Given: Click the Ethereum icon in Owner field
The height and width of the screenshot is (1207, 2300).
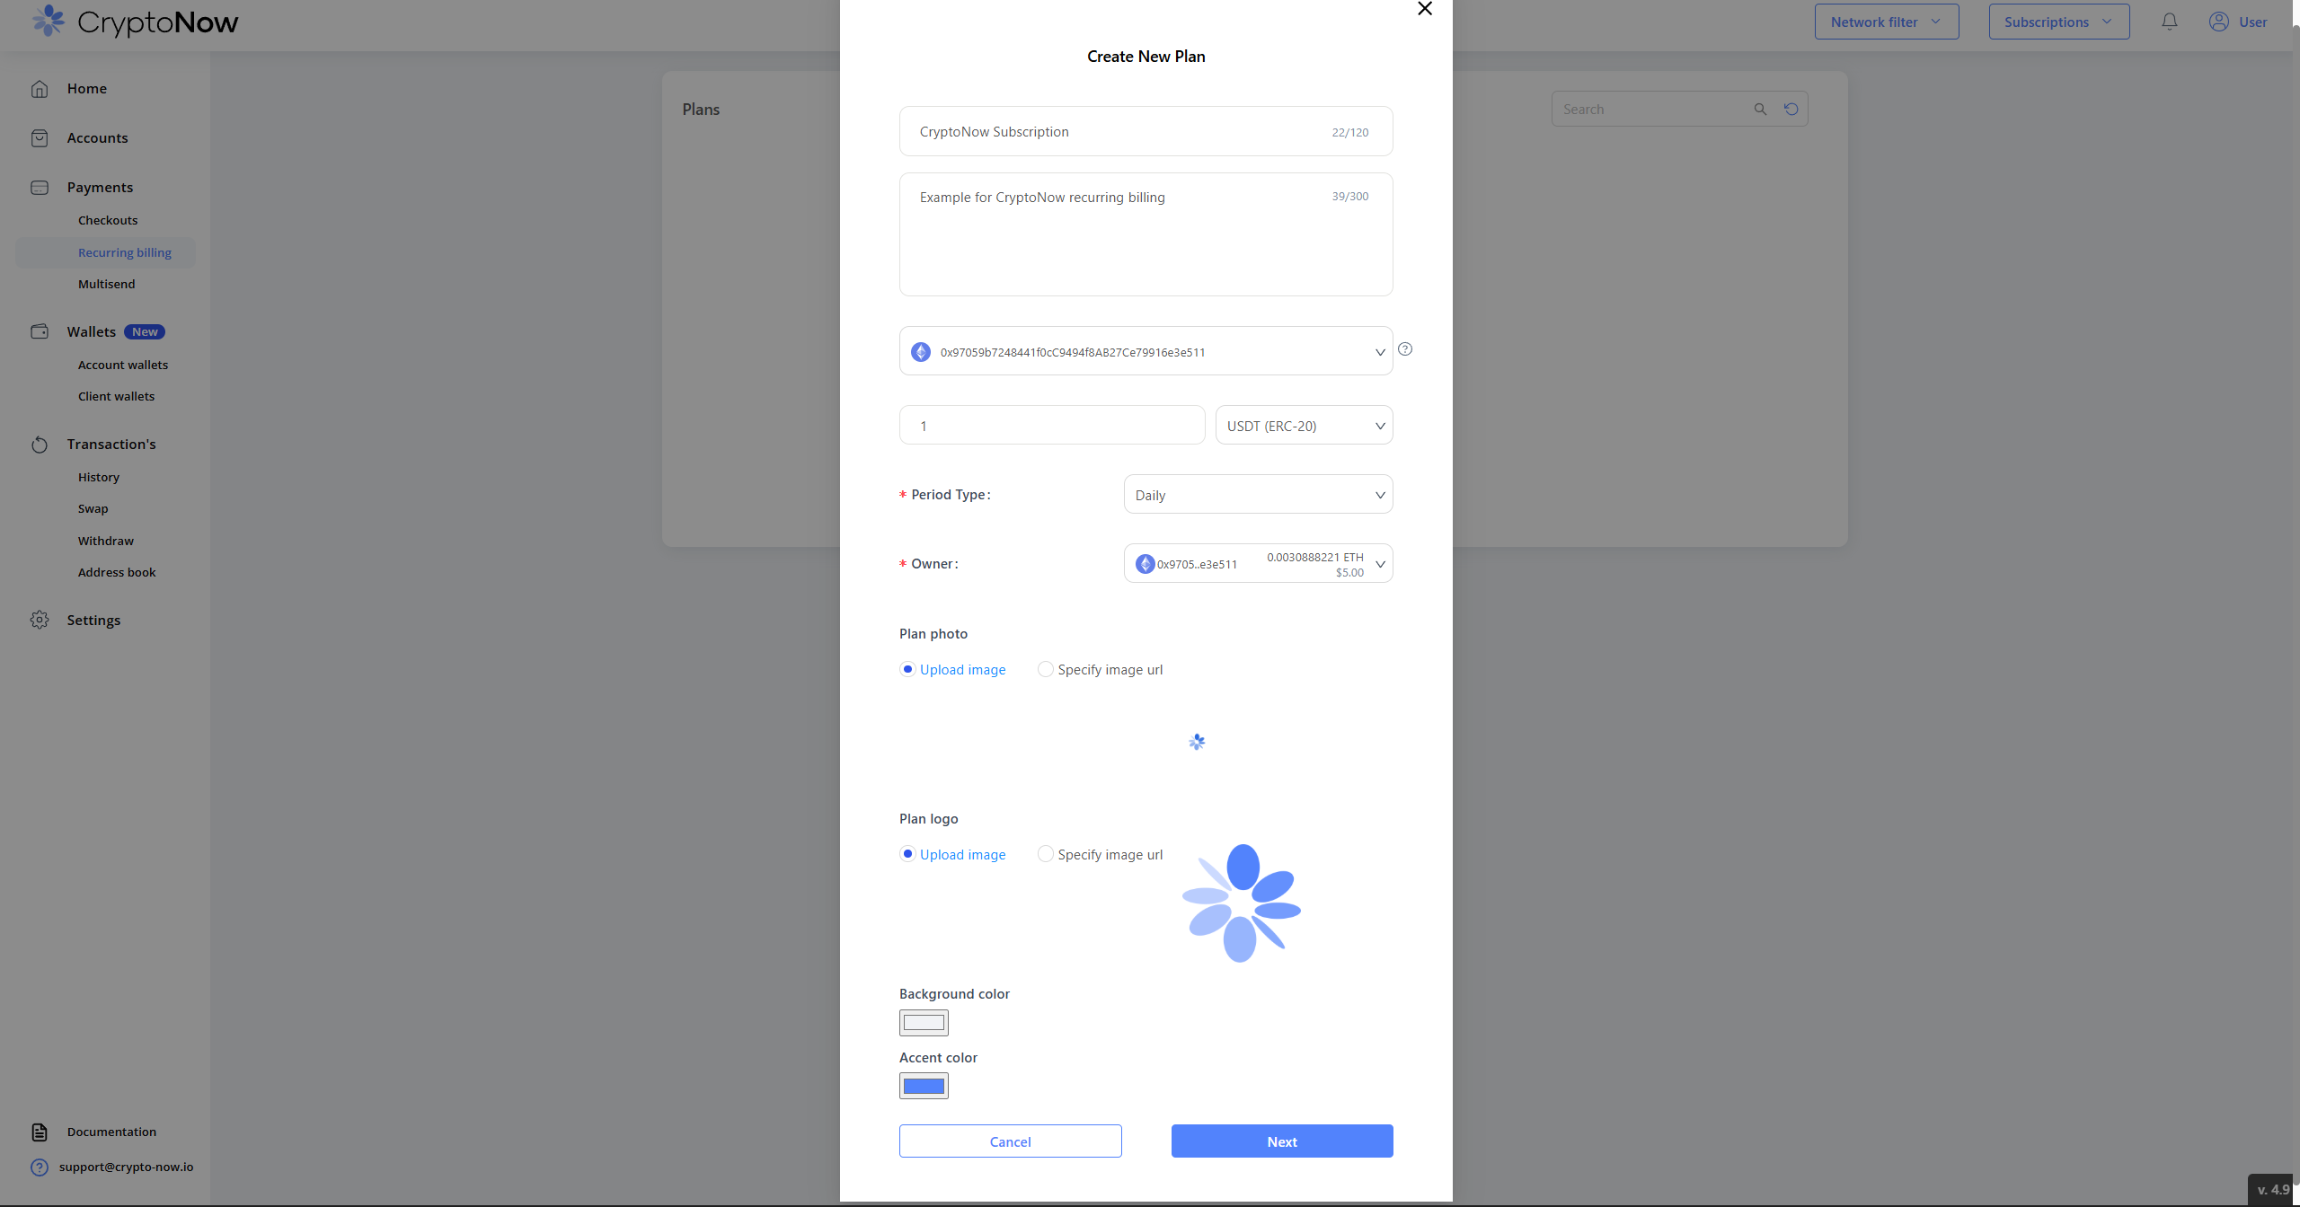Looking at the screenshot, I should [x=1146, y=564].
